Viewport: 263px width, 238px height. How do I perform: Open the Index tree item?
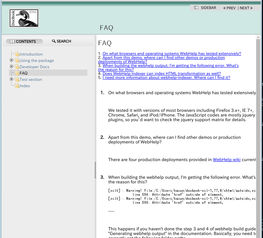tap(25, 86)
